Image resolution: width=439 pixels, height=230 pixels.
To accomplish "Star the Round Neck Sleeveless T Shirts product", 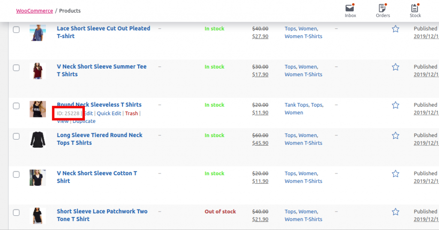I will click(x=395, y=105).
